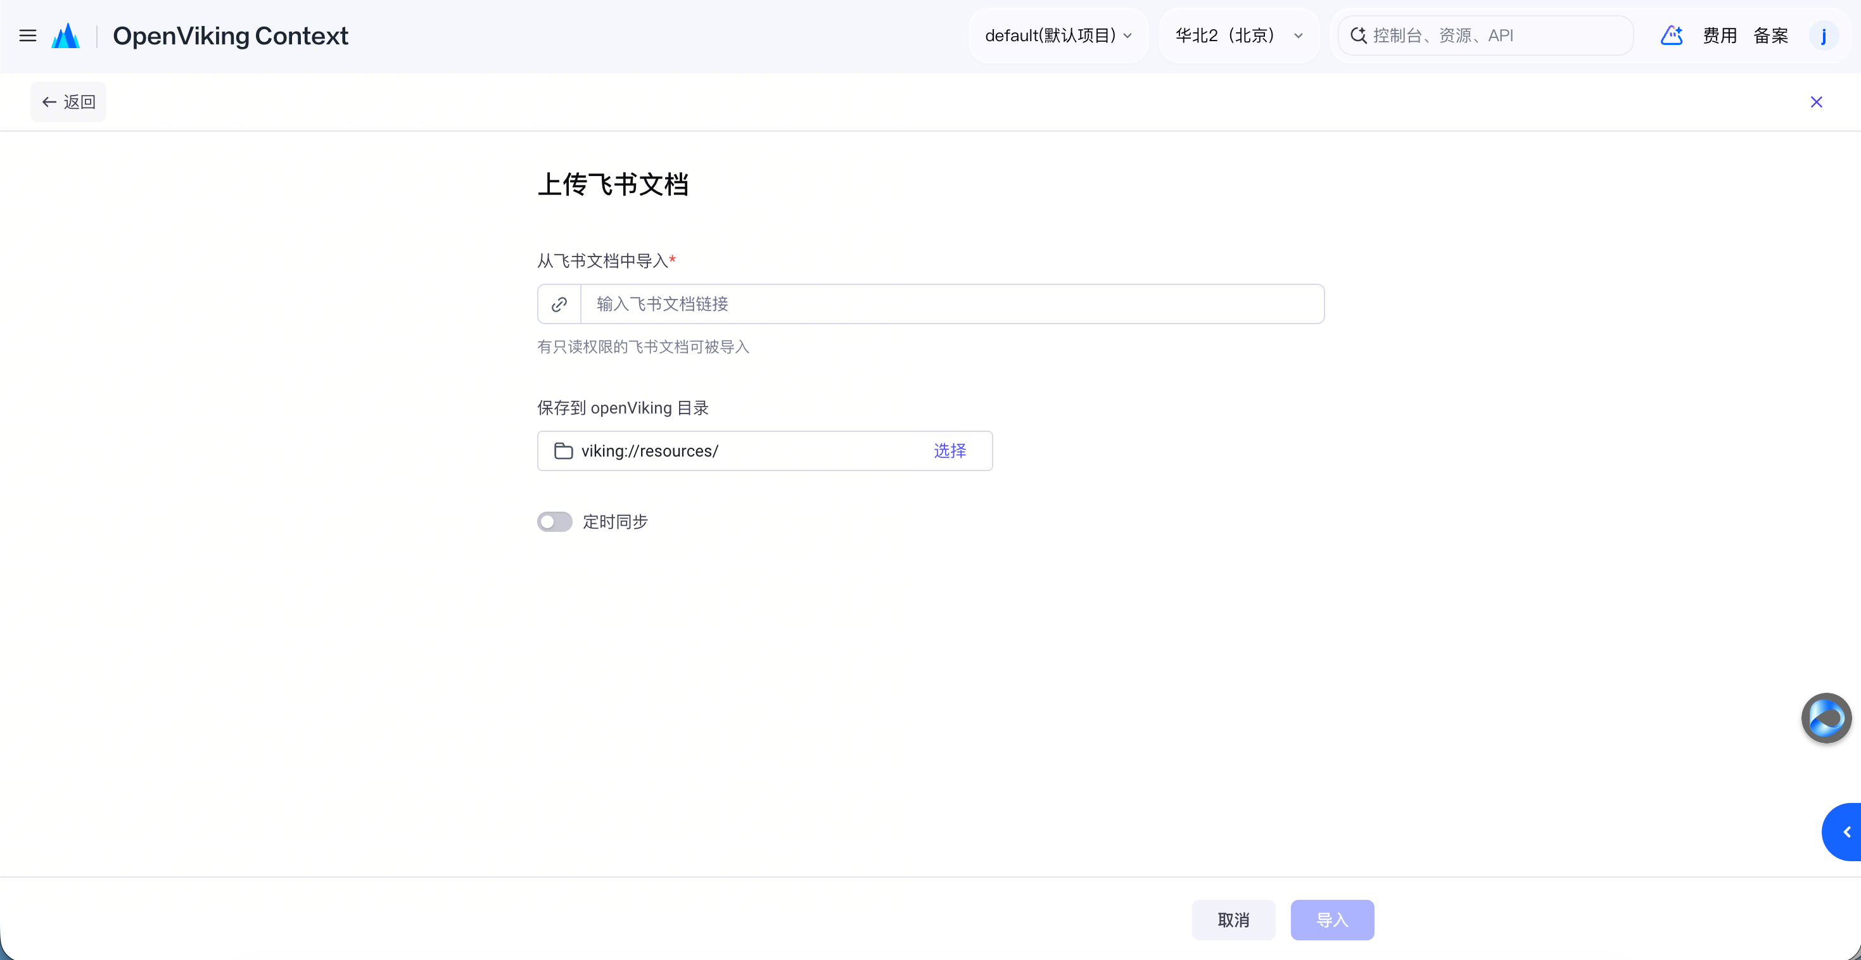
Task: Click the Volcengine mountain logo
Action: pos(66,35)
